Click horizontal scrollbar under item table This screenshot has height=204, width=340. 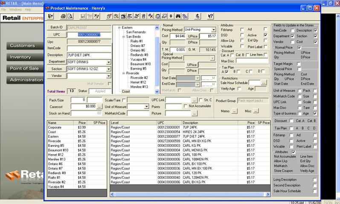pyautogui.click(x=190, y=195)
